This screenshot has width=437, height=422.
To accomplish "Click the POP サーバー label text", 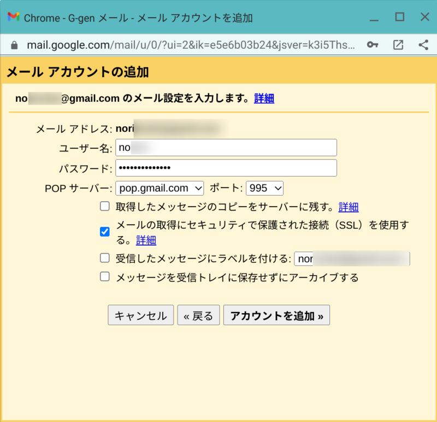I will pos(78,189).
